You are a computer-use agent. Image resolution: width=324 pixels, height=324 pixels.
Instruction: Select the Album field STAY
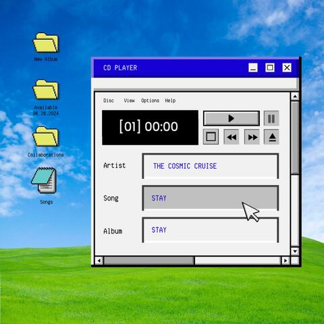211,230
